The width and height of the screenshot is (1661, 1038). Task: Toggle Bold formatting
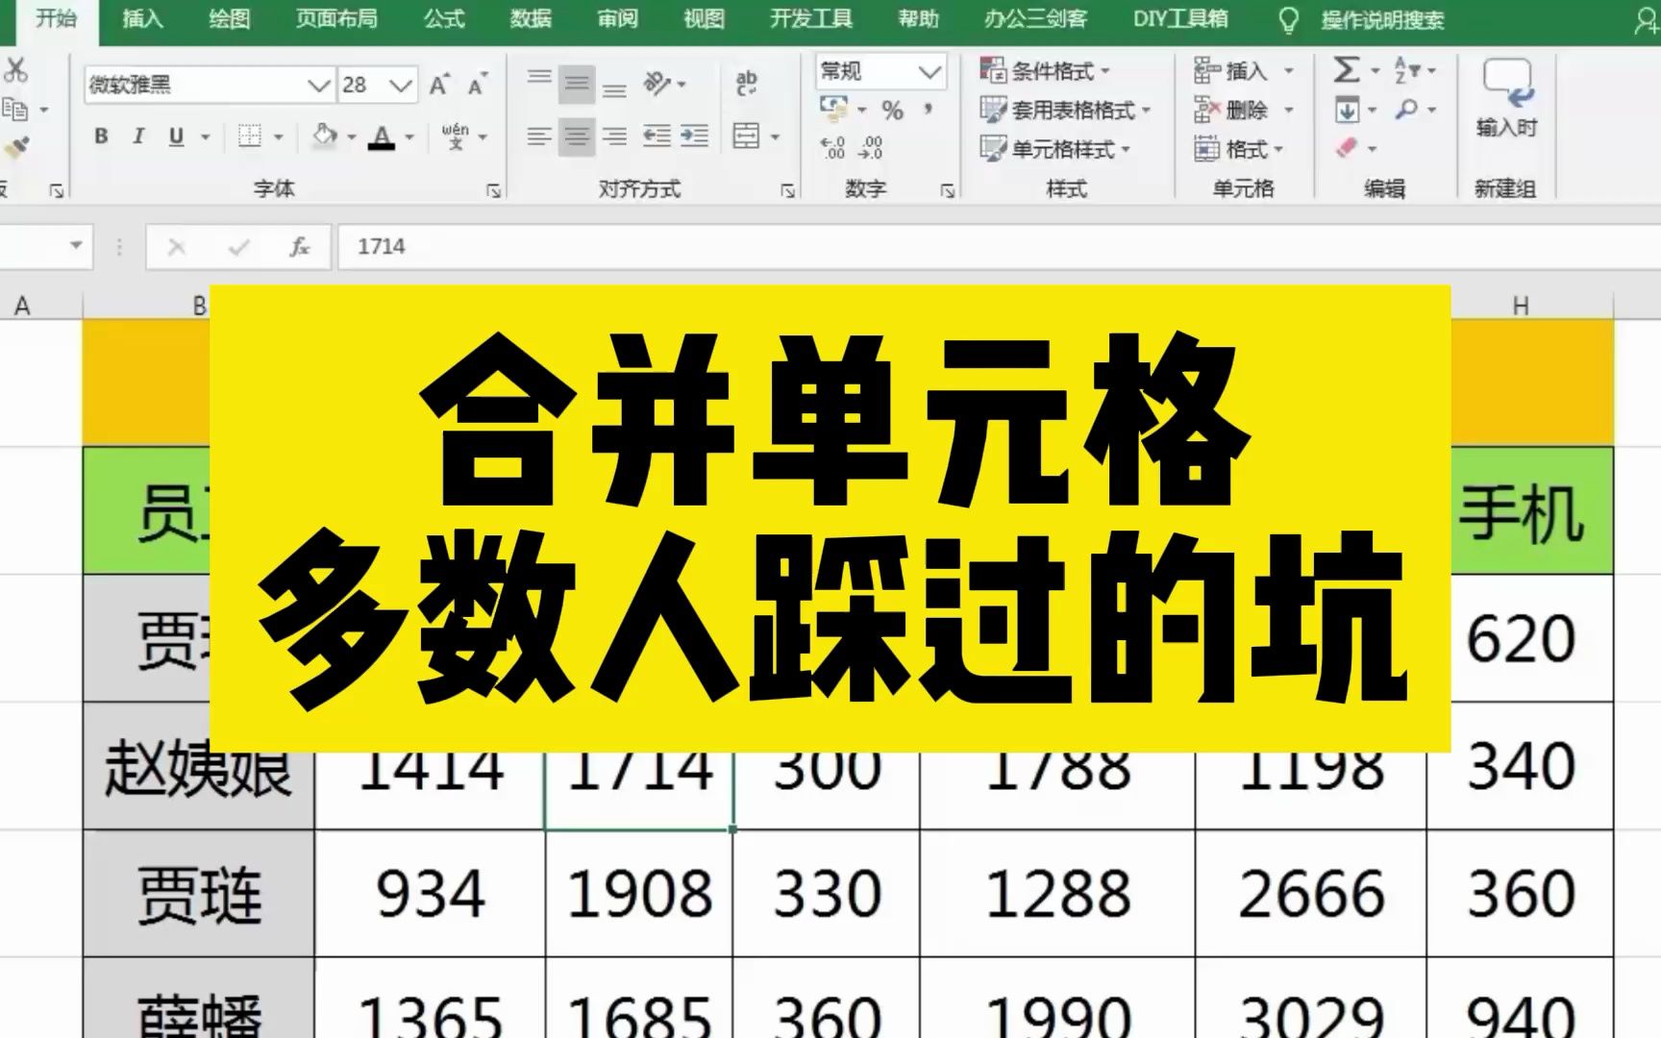pyautogui.click(x=101, y=136)
